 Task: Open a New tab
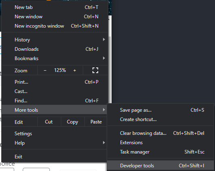coord(54,7)
